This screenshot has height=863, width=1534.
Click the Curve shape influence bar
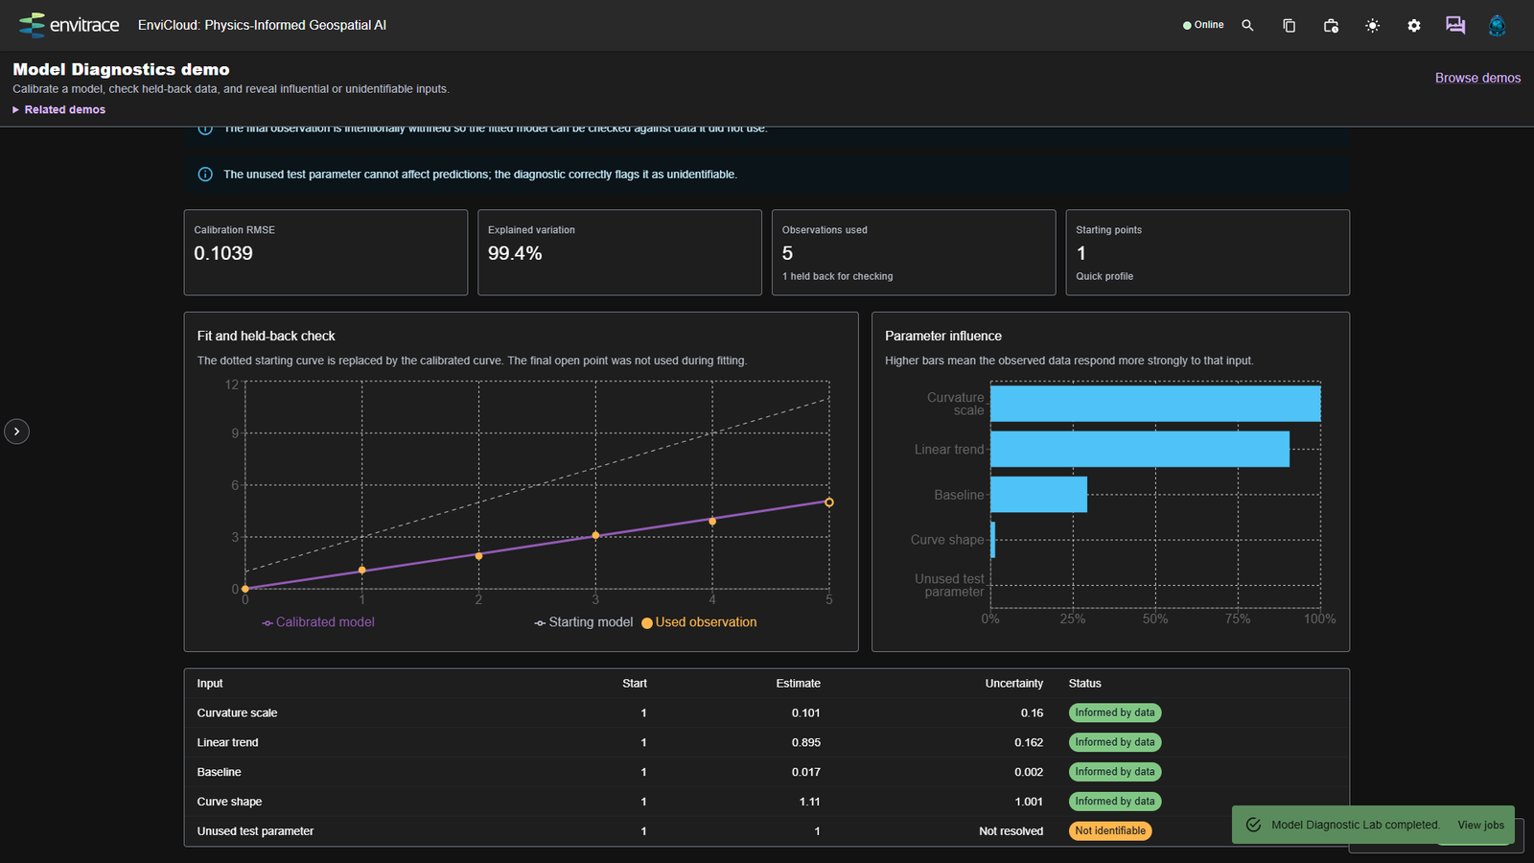(992, 540)
